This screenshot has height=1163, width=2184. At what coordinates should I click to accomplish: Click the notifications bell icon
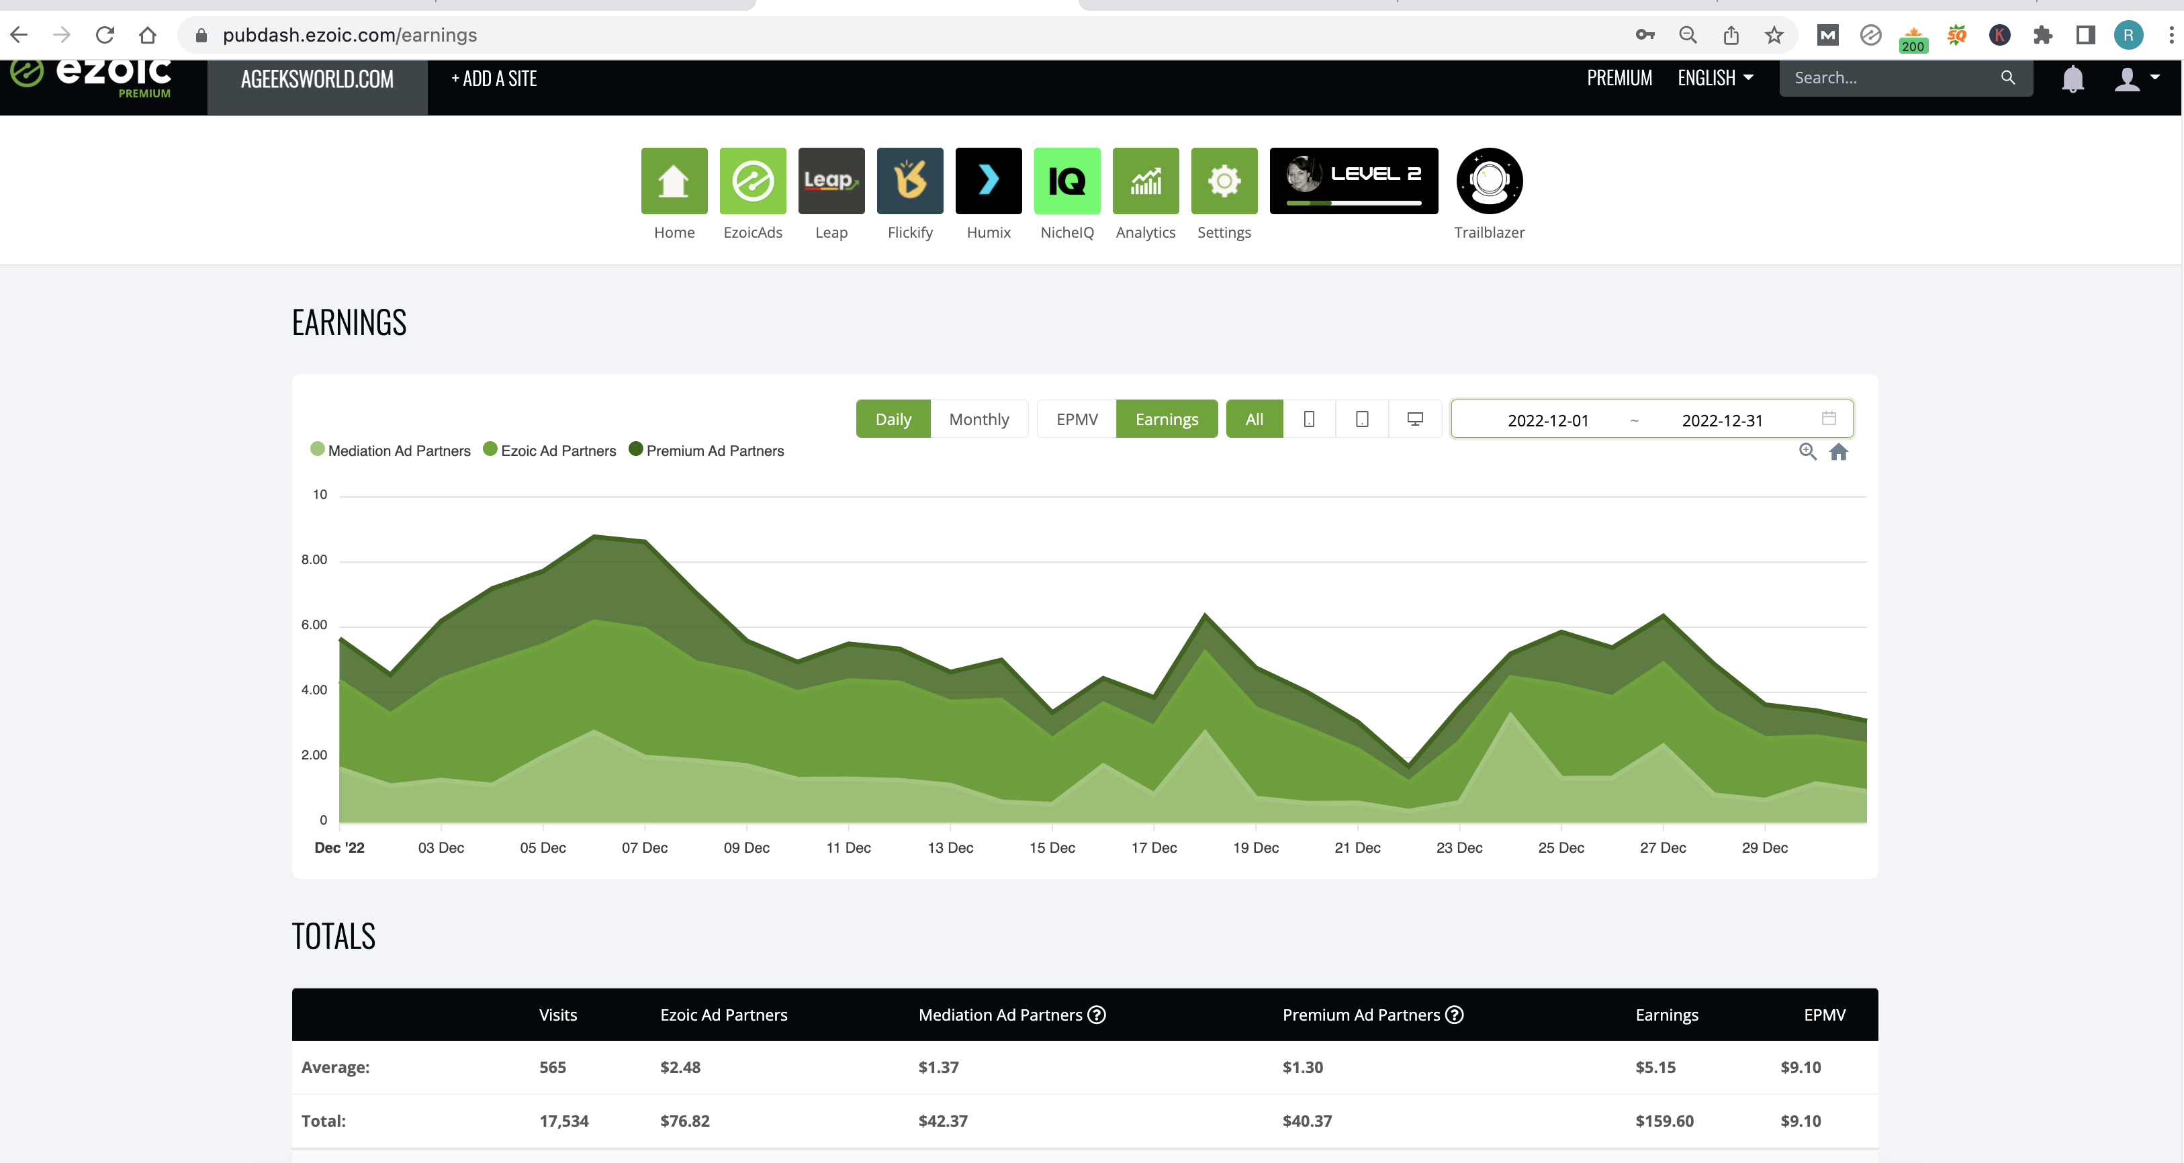tap(2072, 79)
